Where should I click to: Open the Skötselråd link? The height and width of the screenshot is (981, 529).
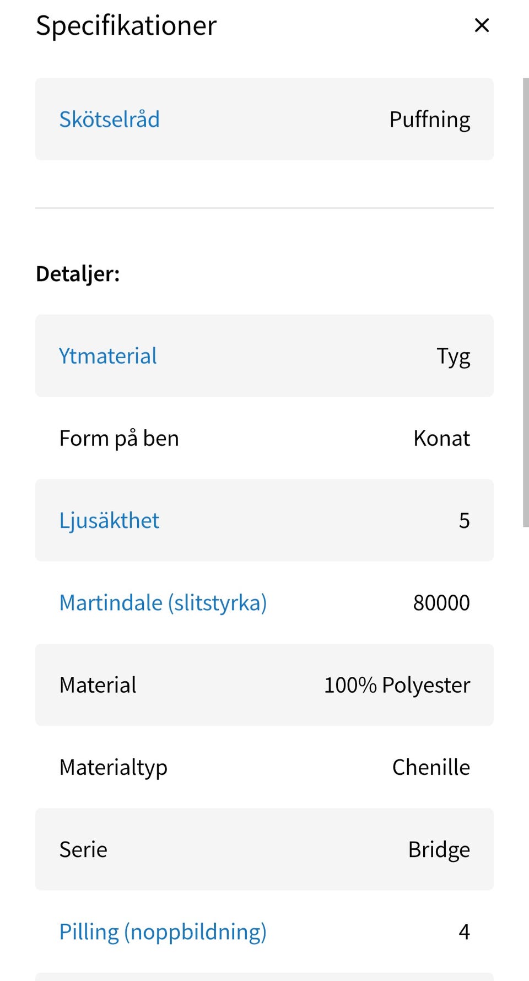pyautogui.click(x=109, y=120)
